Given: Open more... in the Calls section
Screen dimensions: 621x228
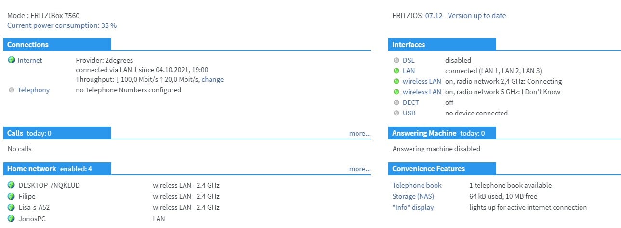Looking at the screenshot, I should tap(360, 133).
